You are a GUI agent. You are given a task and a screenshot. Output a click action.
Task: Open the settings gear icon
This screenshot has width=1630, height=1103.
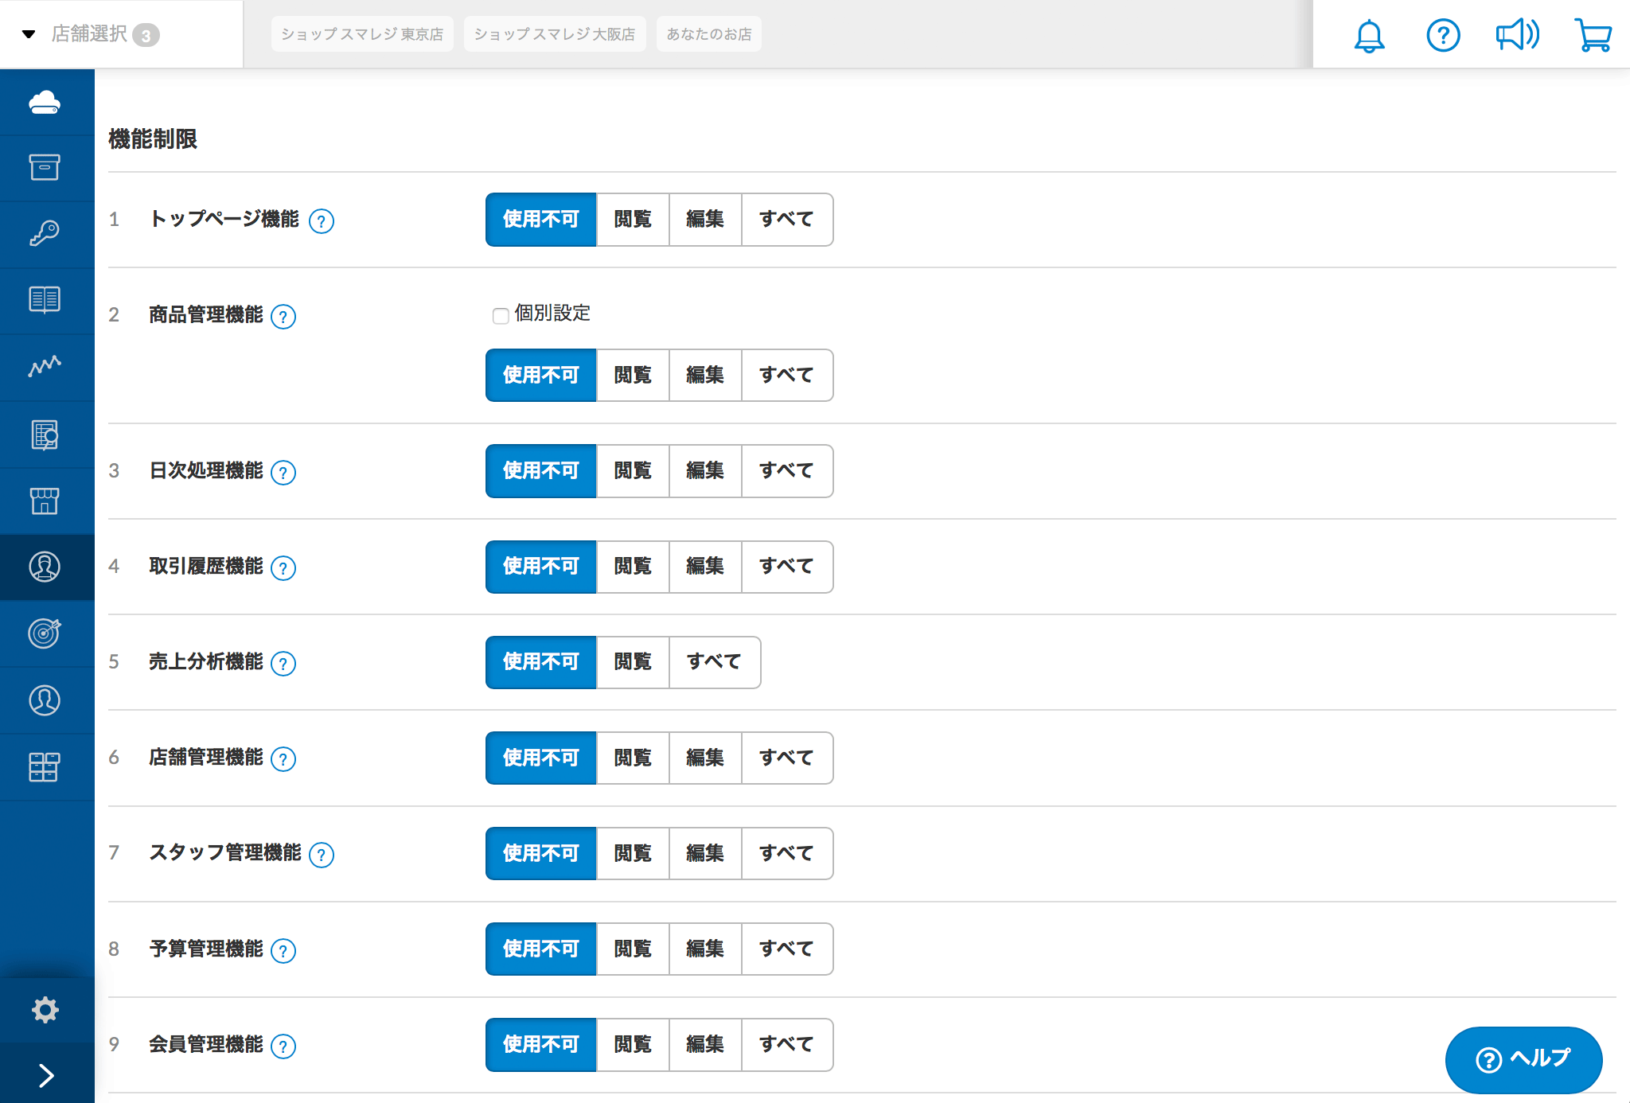[45, 1009]
